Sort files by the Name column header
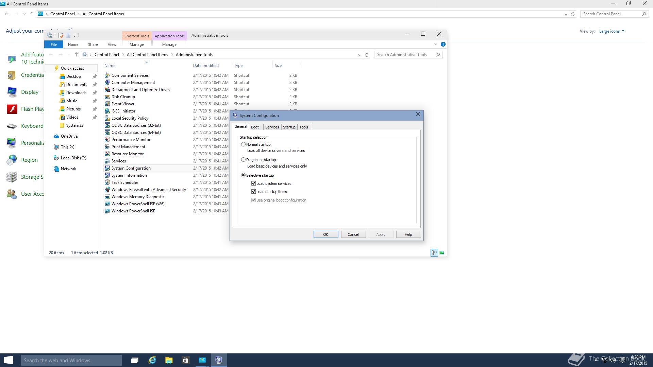The width and height of the screenshot is (653, 367). point(110,66)
